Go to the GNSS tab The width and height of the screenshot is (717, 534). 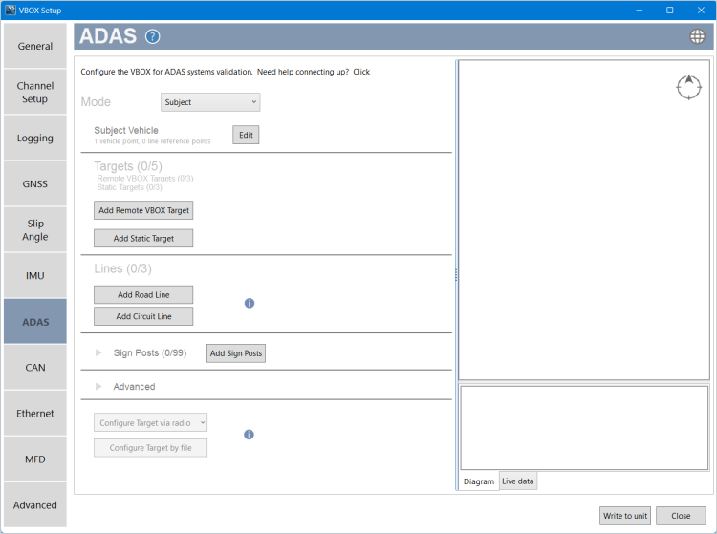(x=35, y=183)
